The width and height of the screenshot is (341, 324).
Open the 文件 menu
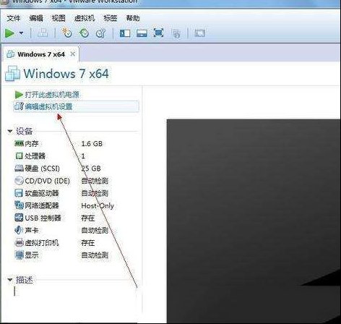tap(14, 18)
